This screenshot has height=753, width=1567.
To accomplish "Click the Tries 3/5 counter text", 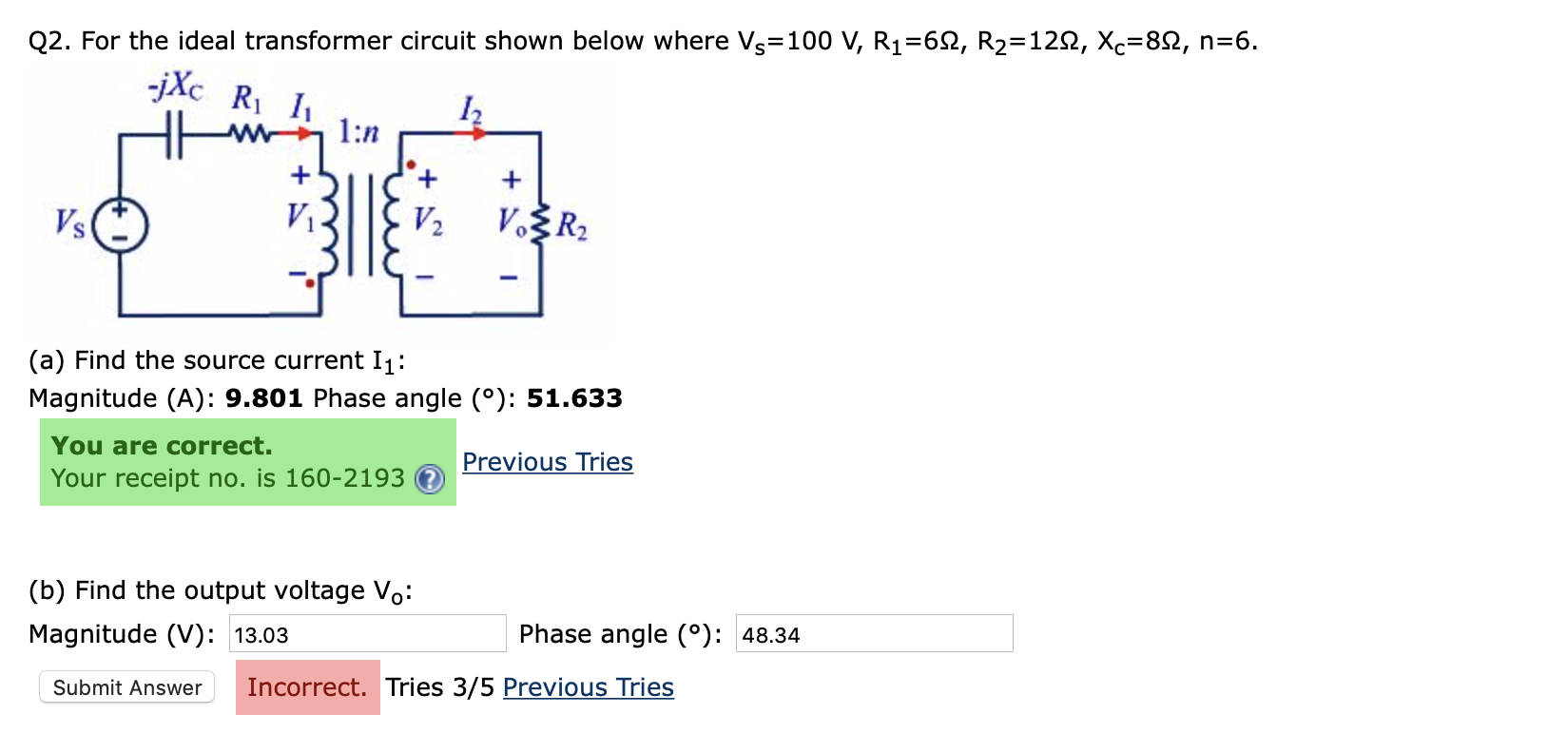I will point(440,686).
